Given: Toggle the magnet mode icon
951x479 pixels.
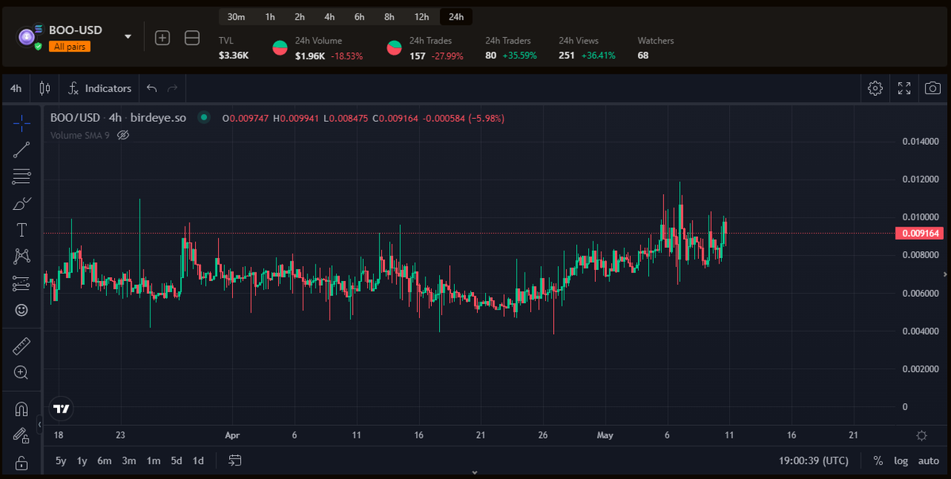Looking at the screenshot, I should (21, 409).
